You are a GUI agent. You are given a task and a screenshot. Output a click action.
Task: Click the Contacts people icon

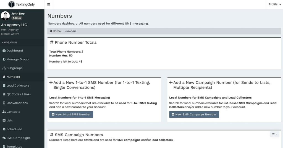4,112
